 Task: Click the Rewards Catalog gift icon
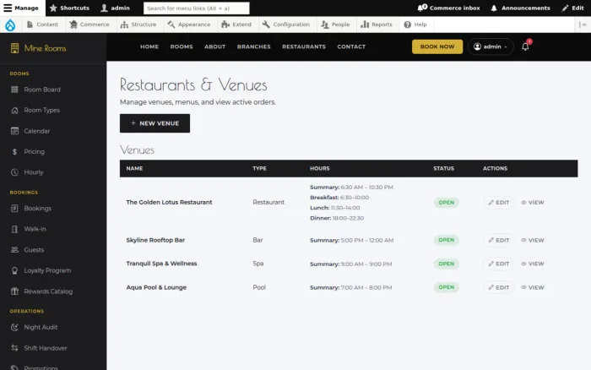[x=14, y=291]
